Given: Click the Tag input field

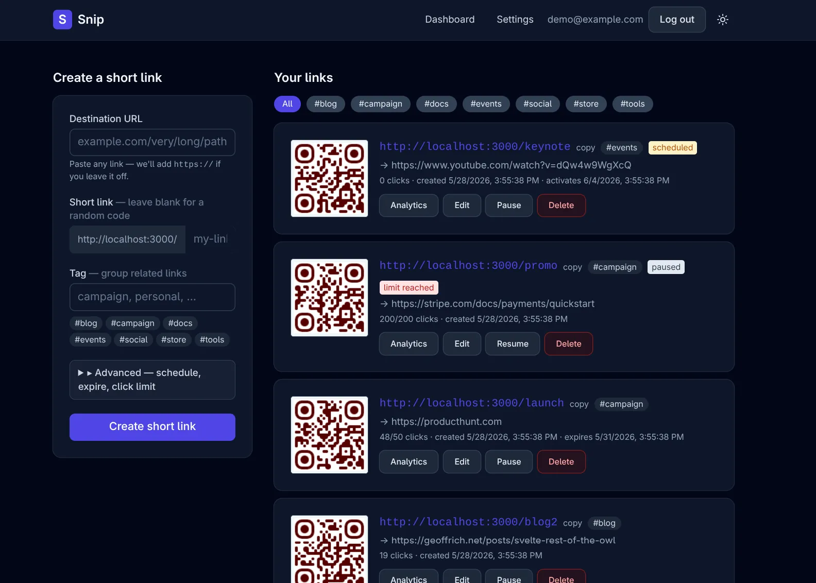Looking at the screenshot, I should (152, 297).
